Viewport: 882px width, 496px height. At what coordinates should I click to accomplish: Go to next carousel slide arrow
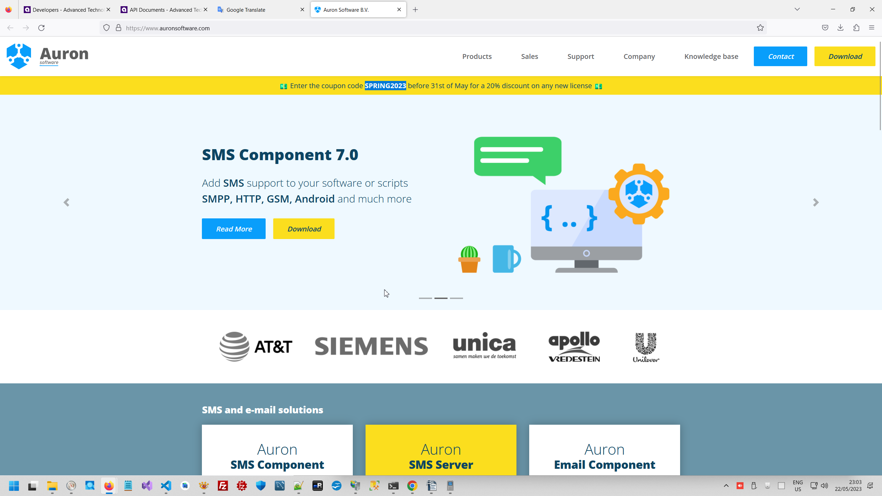[816, 202]
